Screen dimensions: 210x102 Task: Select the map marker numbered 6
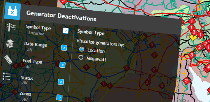pyautogui.click(x=16, y=65)
